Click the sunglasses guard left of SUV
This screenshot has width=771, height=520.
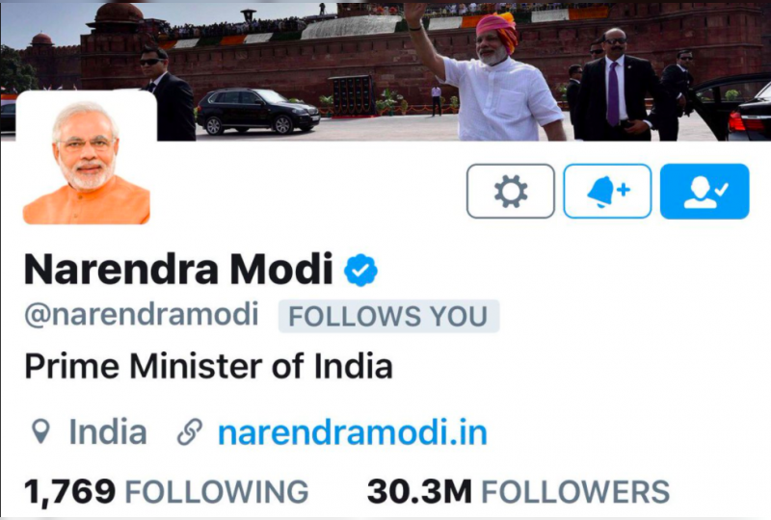167,93
